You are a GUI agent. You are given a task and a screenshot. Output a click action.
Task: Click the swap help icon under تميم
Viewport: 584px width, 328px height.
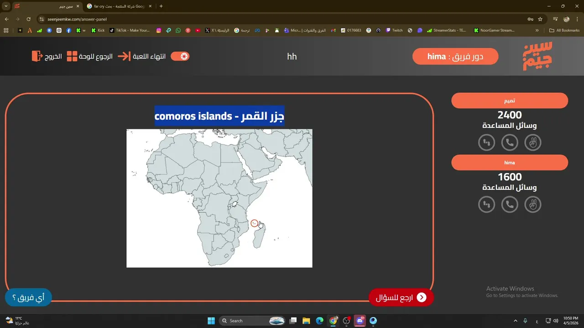pyautogui.click(x=487, y=143)
